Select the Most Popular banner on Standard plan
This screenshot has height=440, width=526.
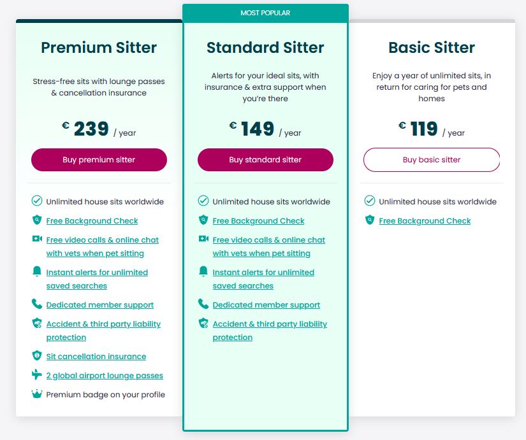click(x=265, y=13)
